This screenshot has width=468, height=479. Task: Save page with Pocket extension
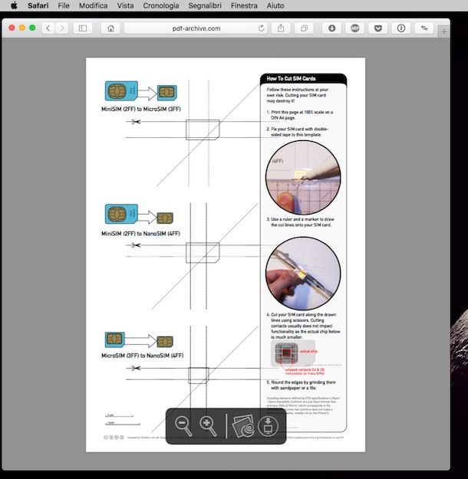pyautogui.click(x=378, y=28)
